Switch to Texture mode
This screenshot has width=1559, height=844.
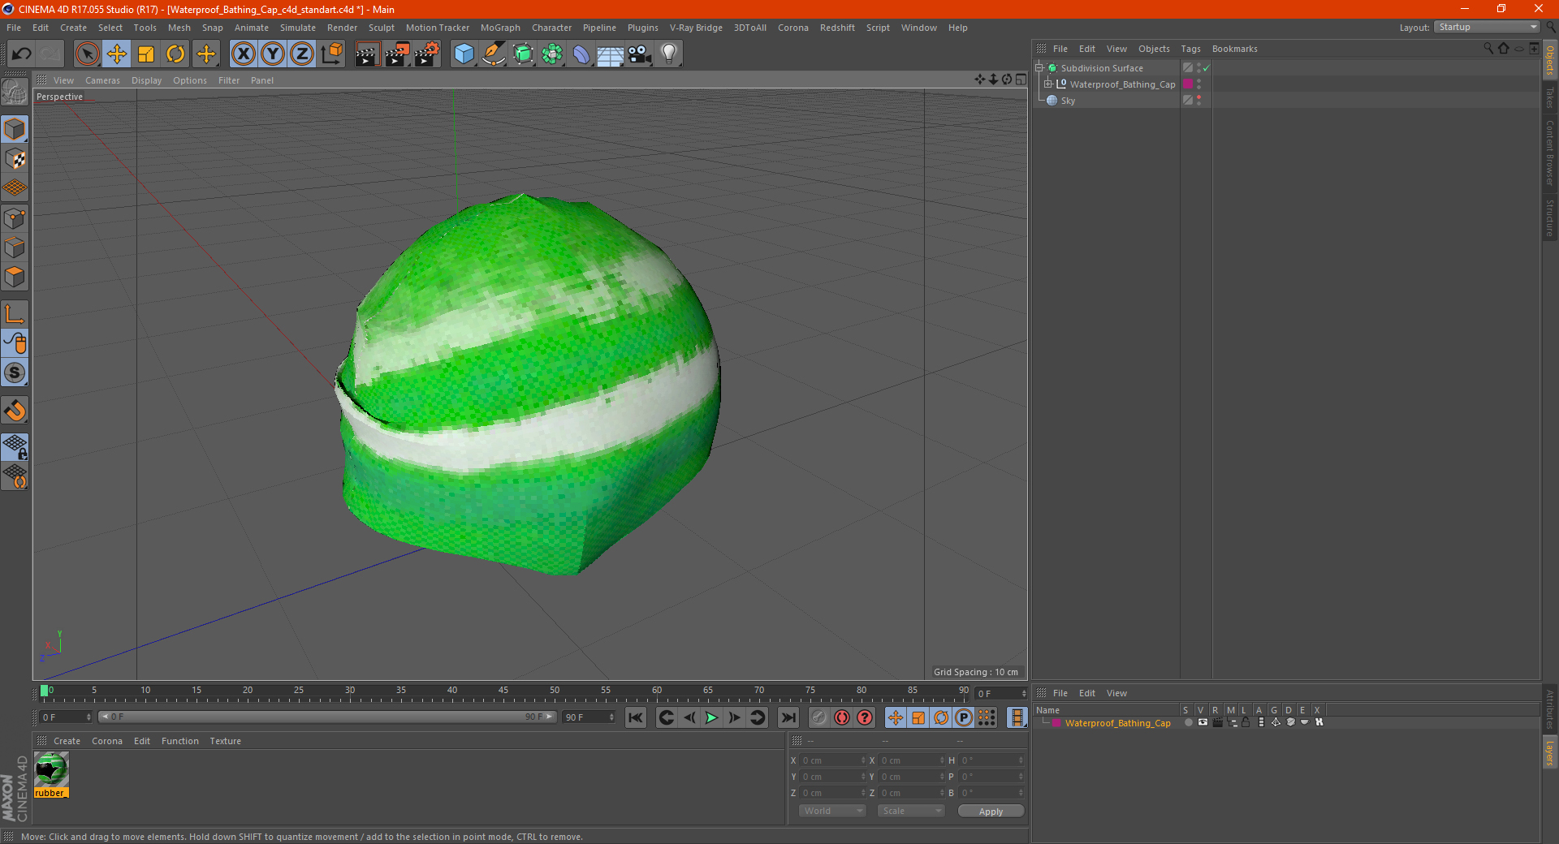click(x=15, y=159)
